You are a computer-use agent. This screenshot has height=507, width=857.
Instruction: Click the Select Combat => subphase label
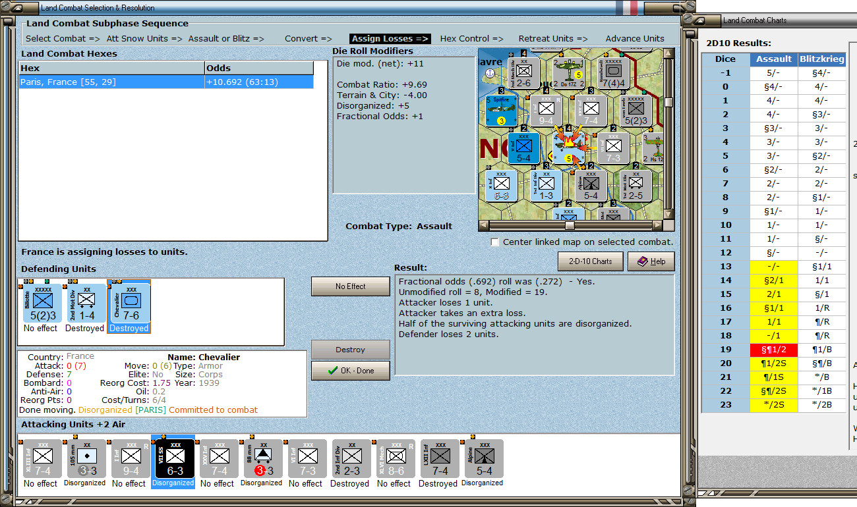[x=63, y=38]
